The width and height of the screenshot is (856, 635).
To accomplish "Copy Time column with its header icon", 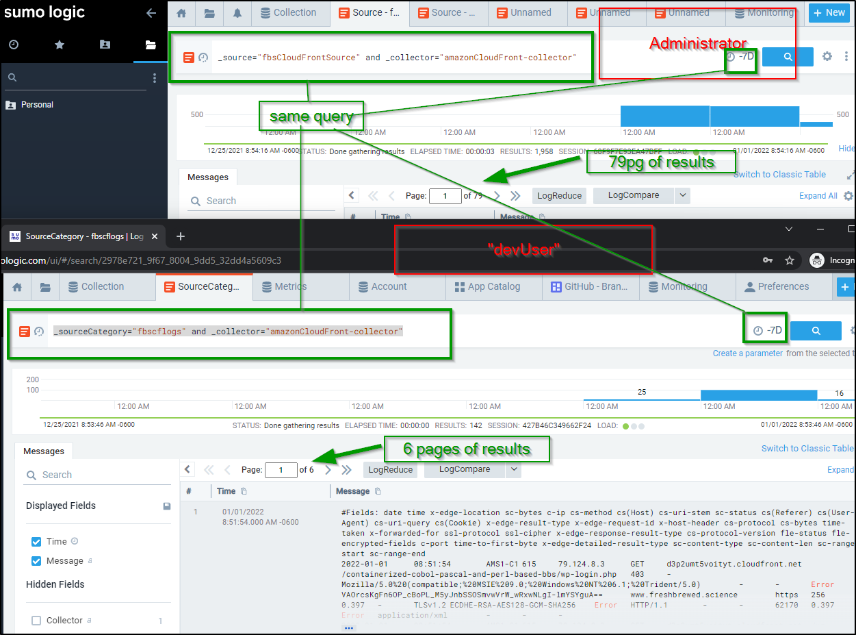I will [244, 491].
